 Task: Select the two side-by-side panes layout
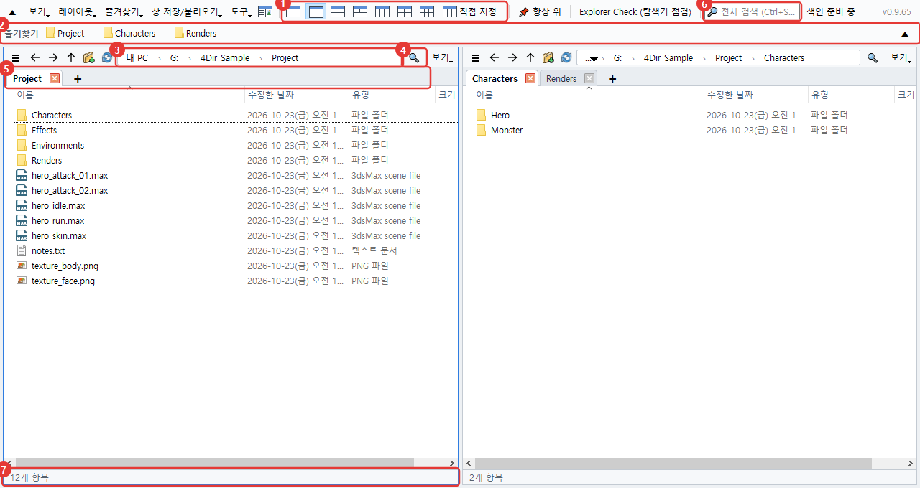coord(316,11)
